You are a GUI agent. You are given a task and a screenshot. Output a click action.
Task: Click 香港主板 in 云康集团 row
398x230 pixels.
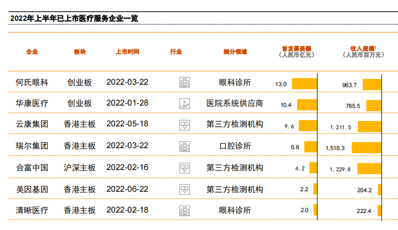pyautogui.click(x=79, y=124)
